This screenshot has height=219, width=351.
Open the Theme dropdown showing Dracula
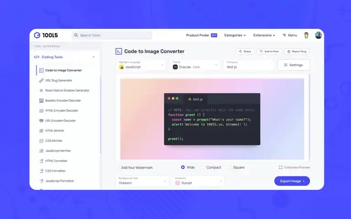[x=195, y=65]
